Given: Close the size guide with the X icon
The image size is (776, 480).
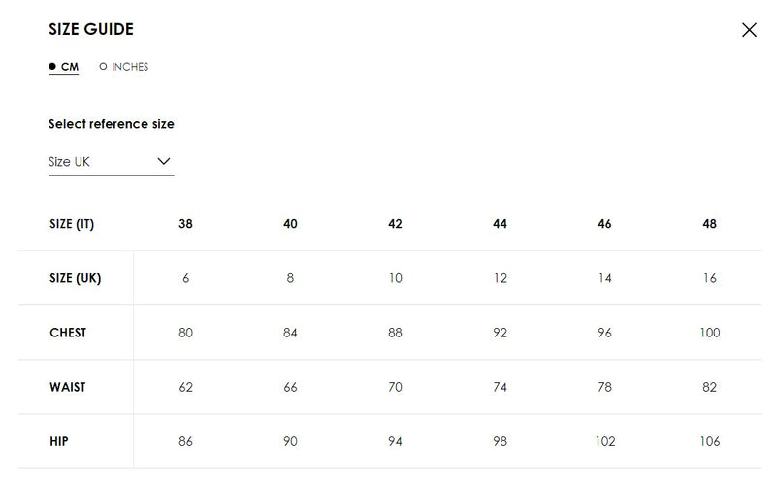Looking at the screenshot, I should [x=749, y=30].
